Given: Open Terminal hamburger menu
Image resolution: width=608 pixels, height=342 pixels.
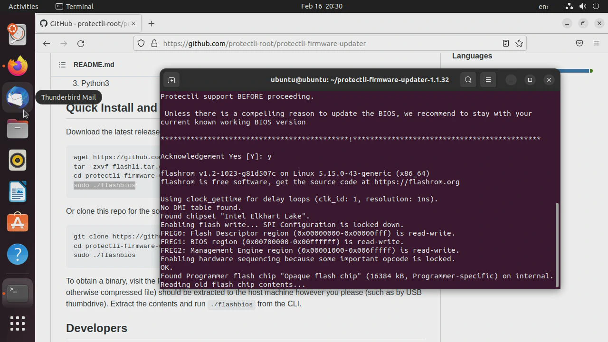Looking at the screenshot, I should (488, 80).
